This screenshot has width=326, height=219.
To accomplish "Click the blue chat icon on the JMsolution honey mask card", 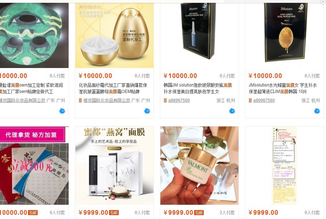I will (317, 111).
